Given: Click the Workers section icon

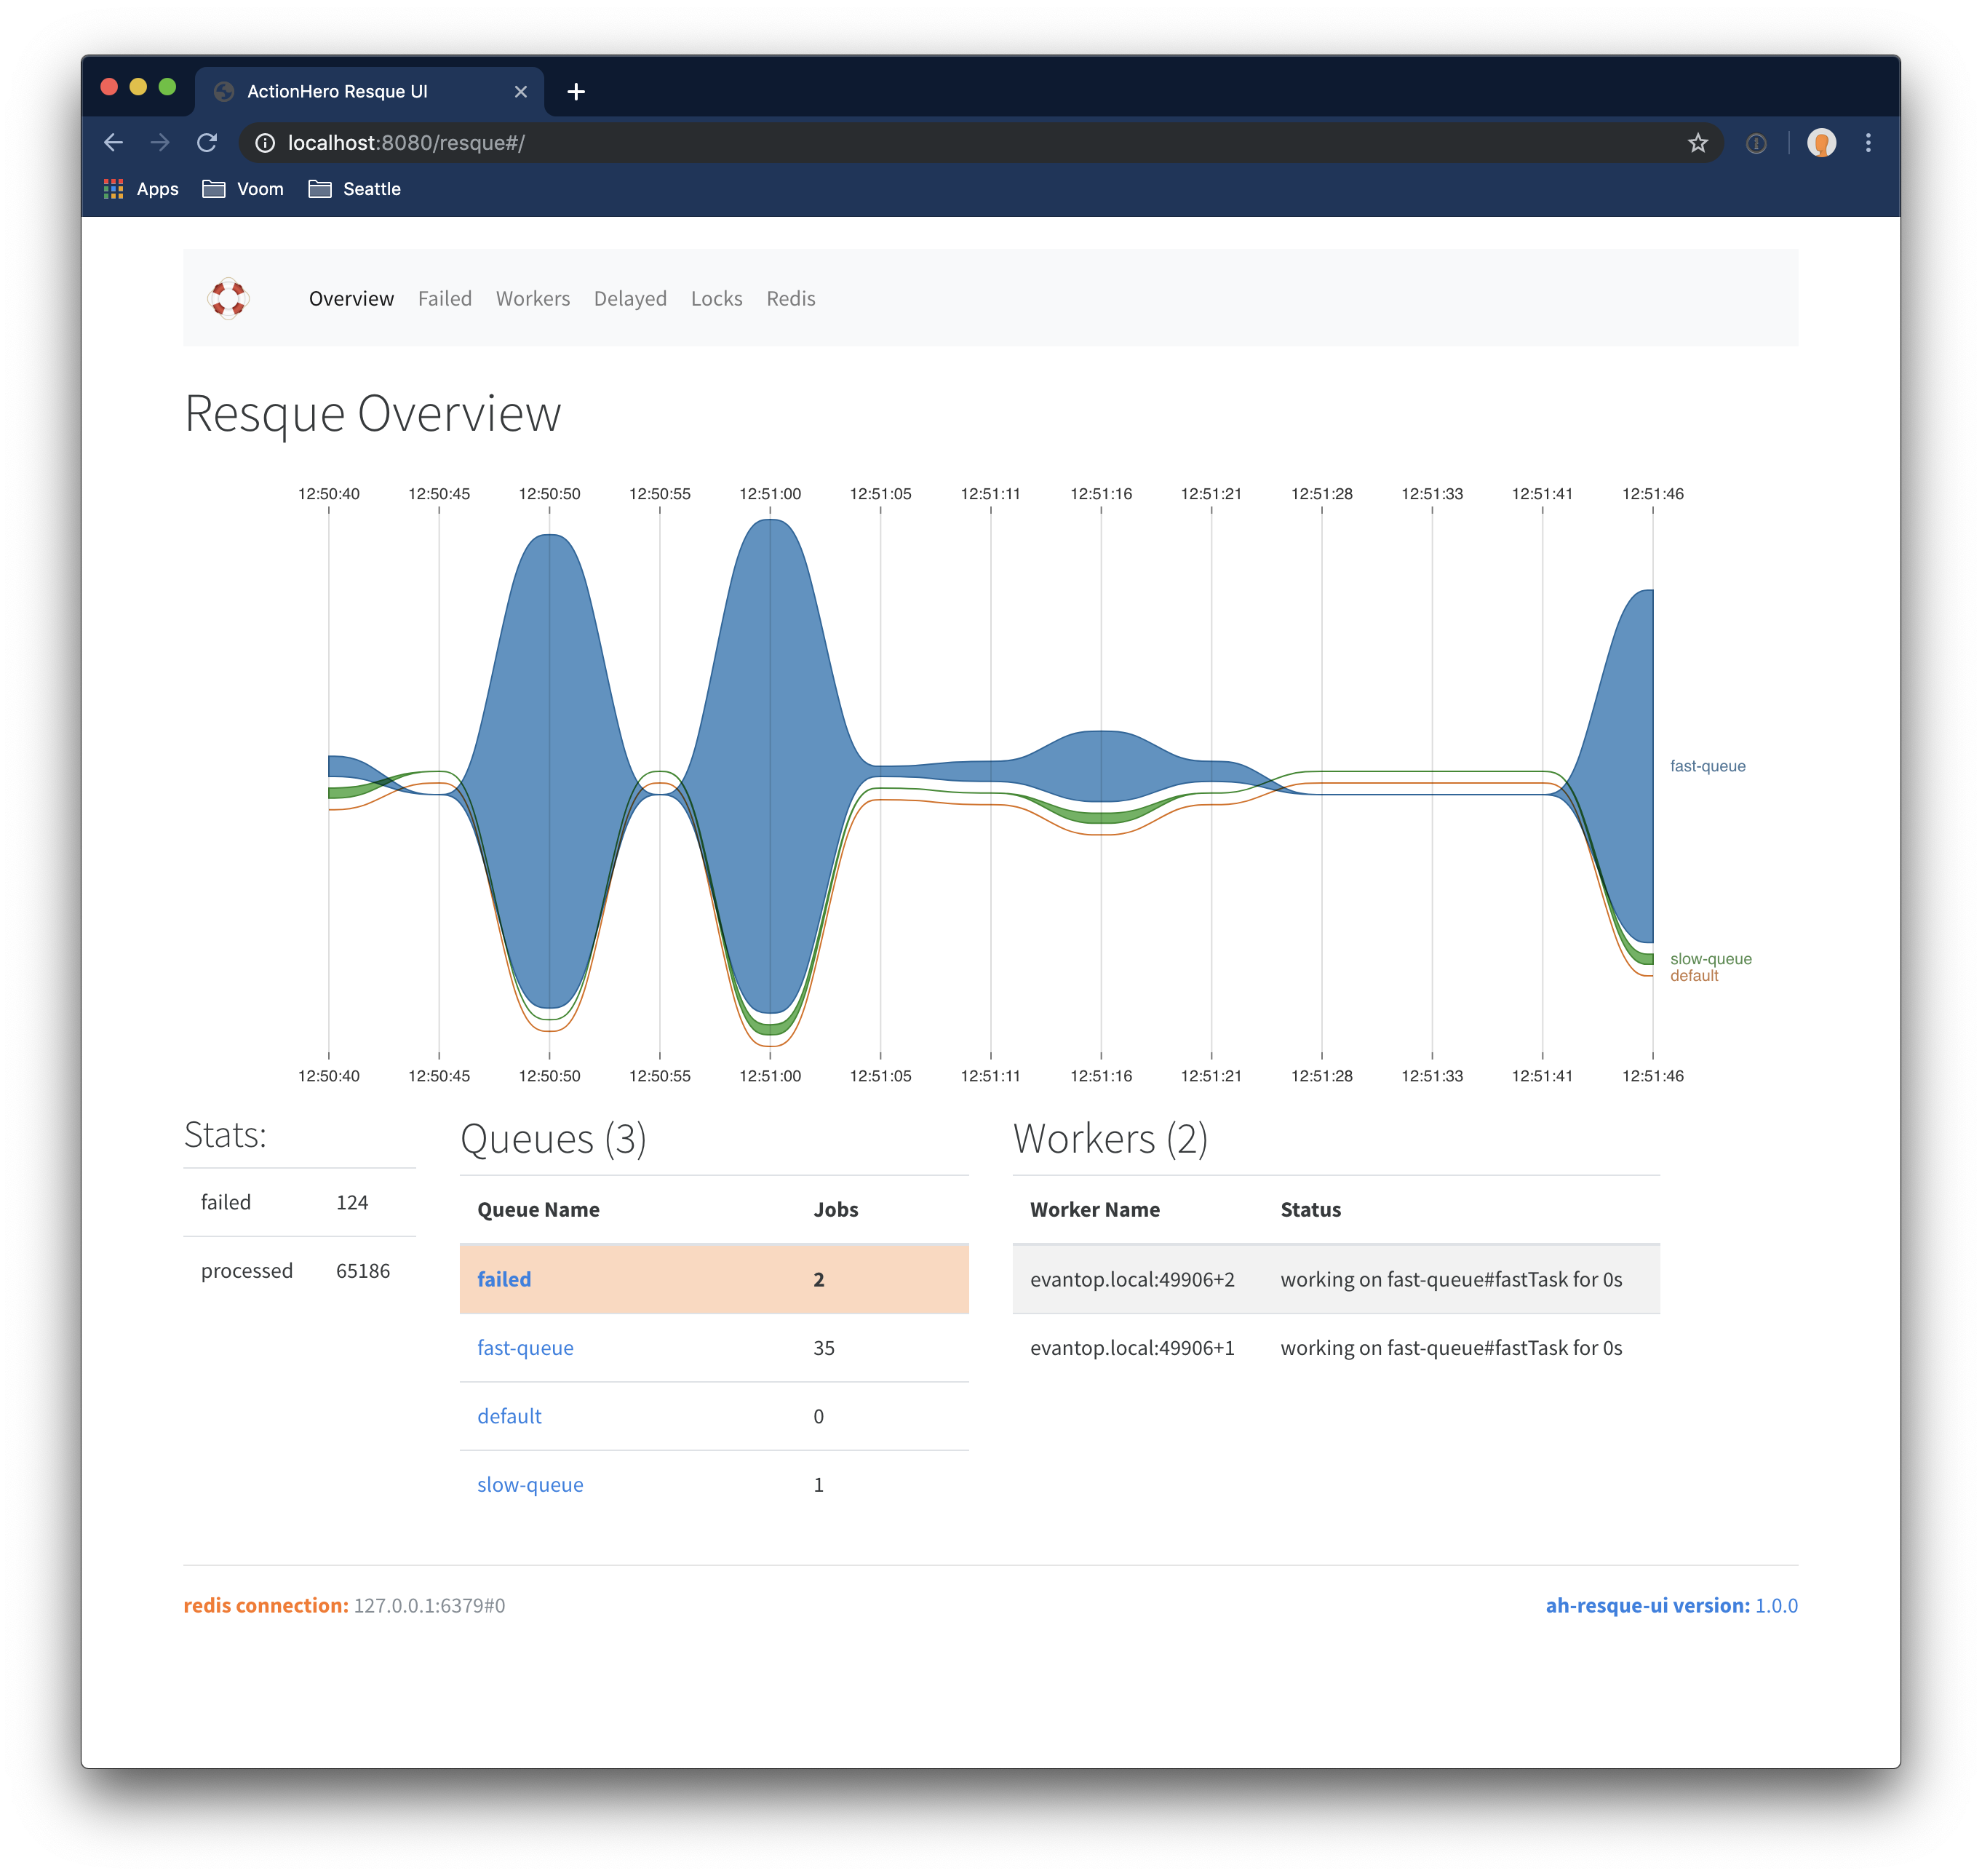Looking at the screenshot, I should (x=533, y=298).
